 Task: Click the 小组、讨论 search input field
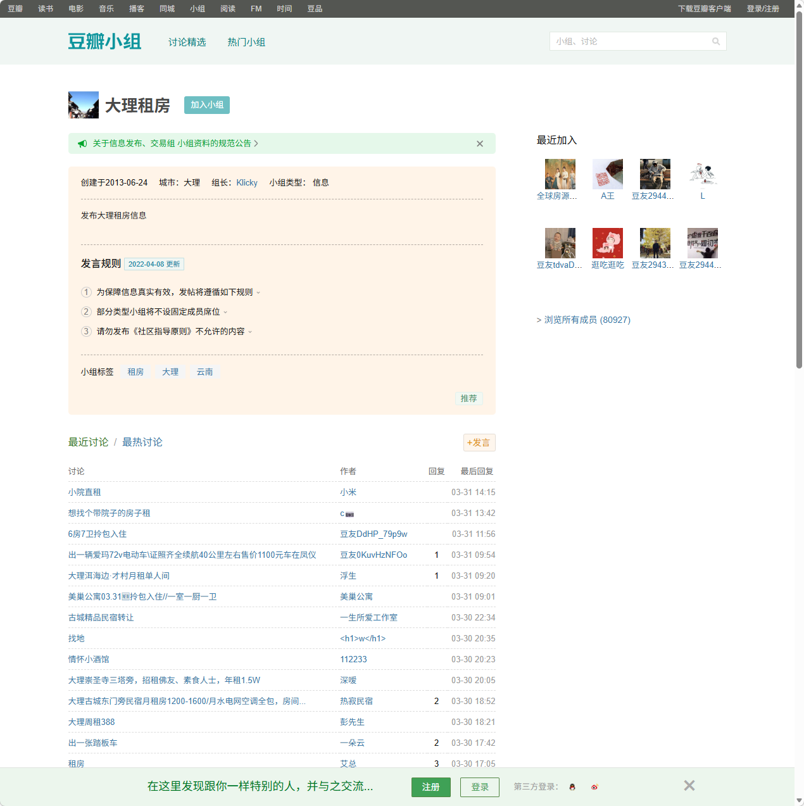[627, 41]
